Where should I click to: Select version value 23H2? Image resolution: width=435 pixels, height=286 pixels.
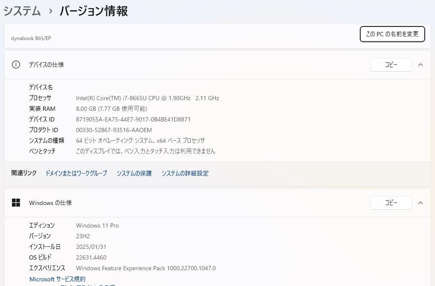(x=83, y=236)
